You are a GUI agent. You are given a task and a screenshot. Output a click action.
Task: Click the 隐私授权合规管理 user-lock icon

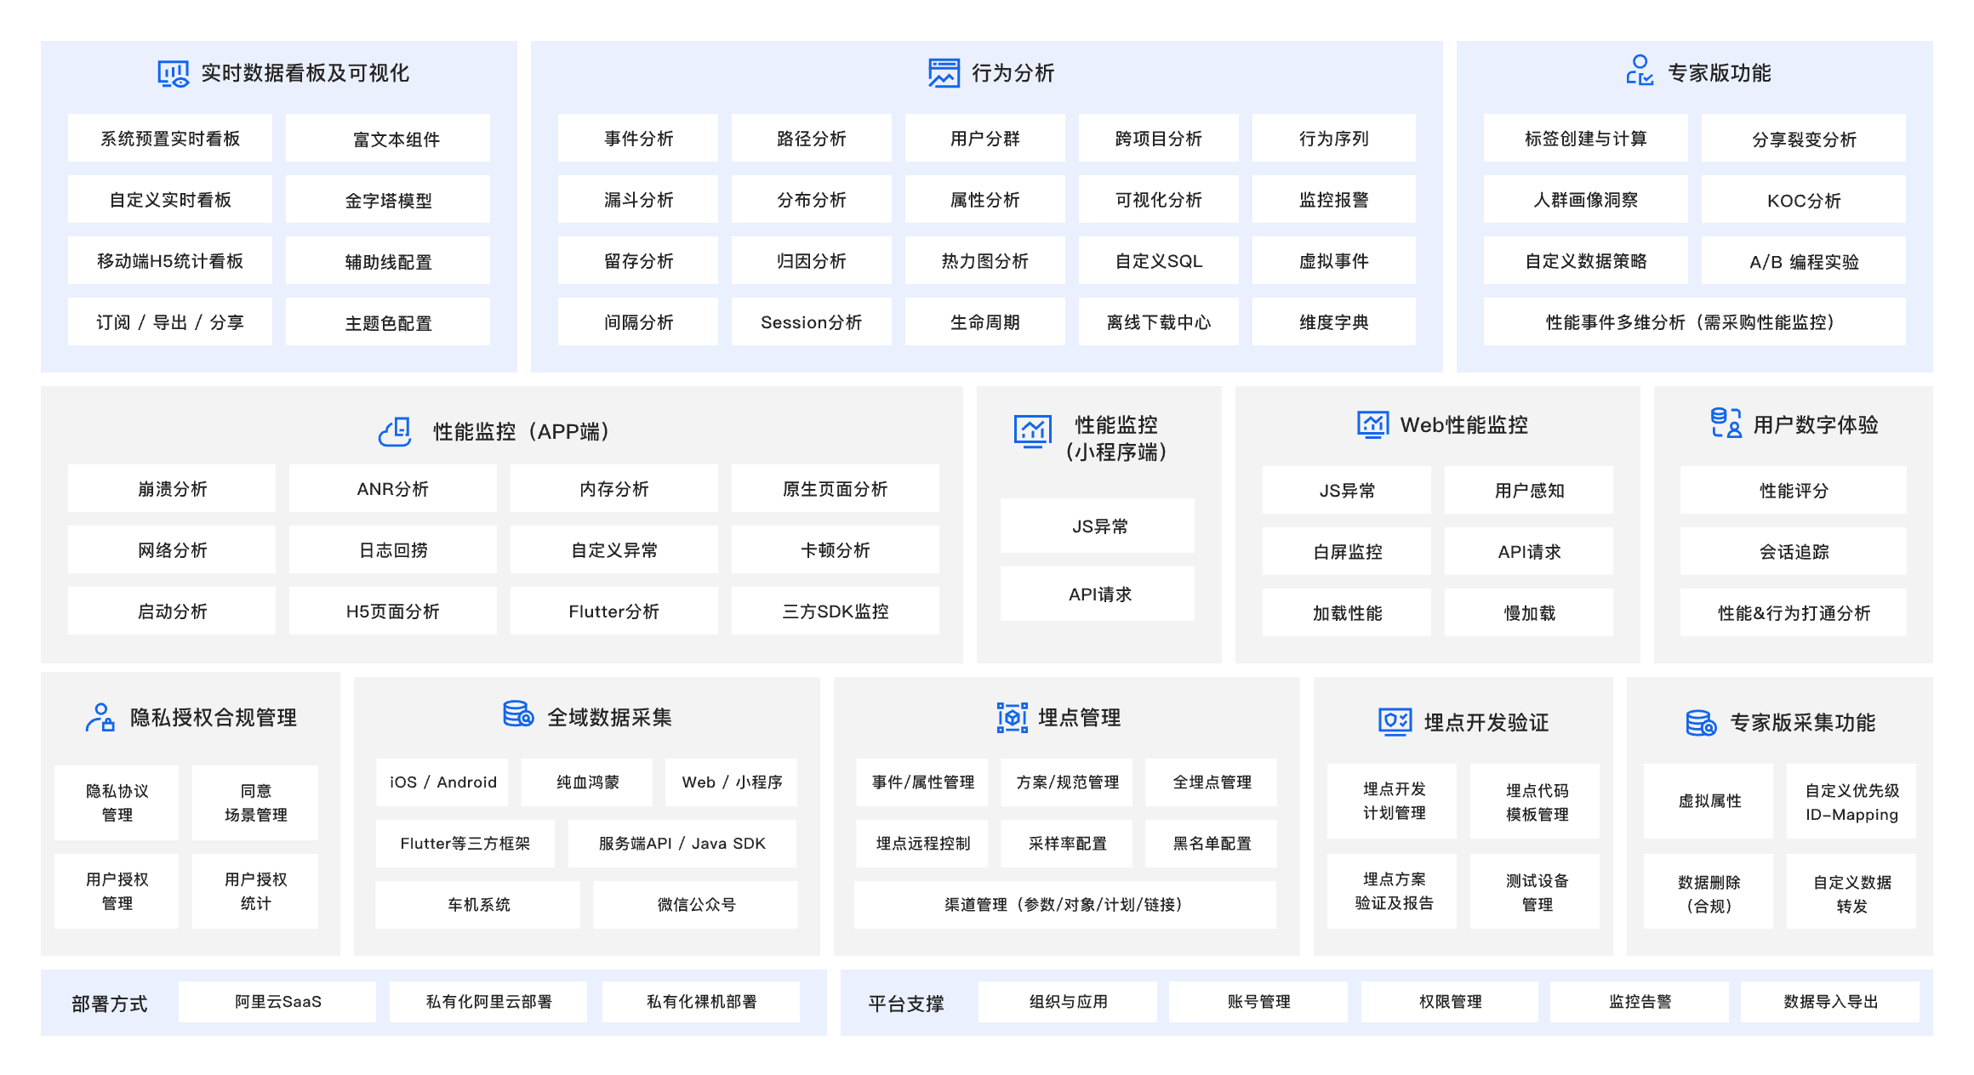[100, 717]
